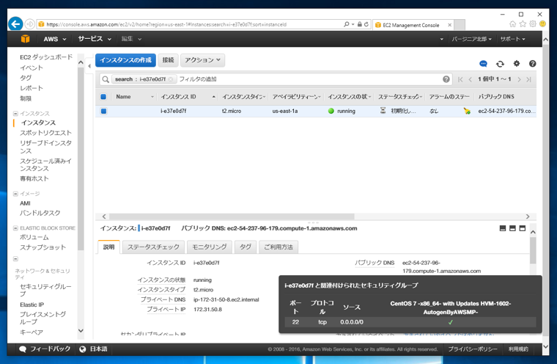
Task: Collapse the sidebar with the left arrow
Action: point(89,66)
